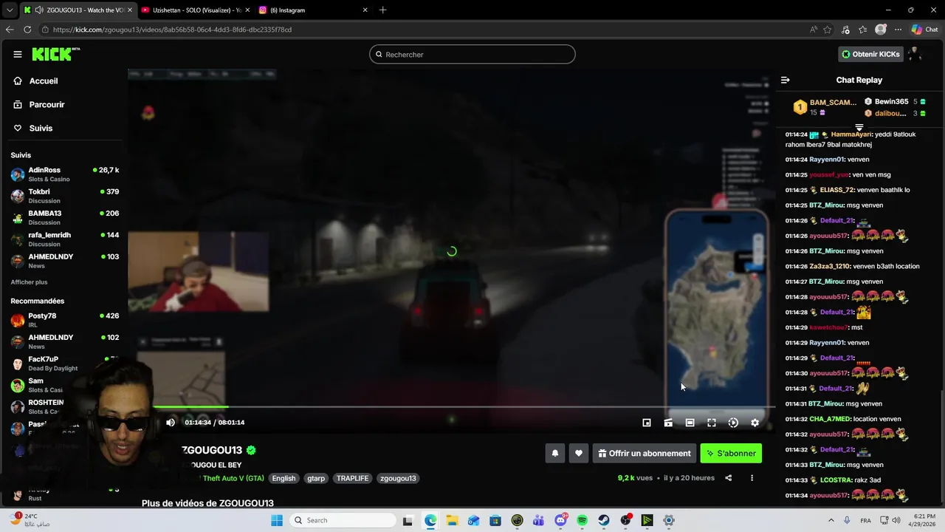The width and height of the screenshot is (945, 532).
Task: Collapse the Chat Replay panel
Action: [x=786, y=80]
